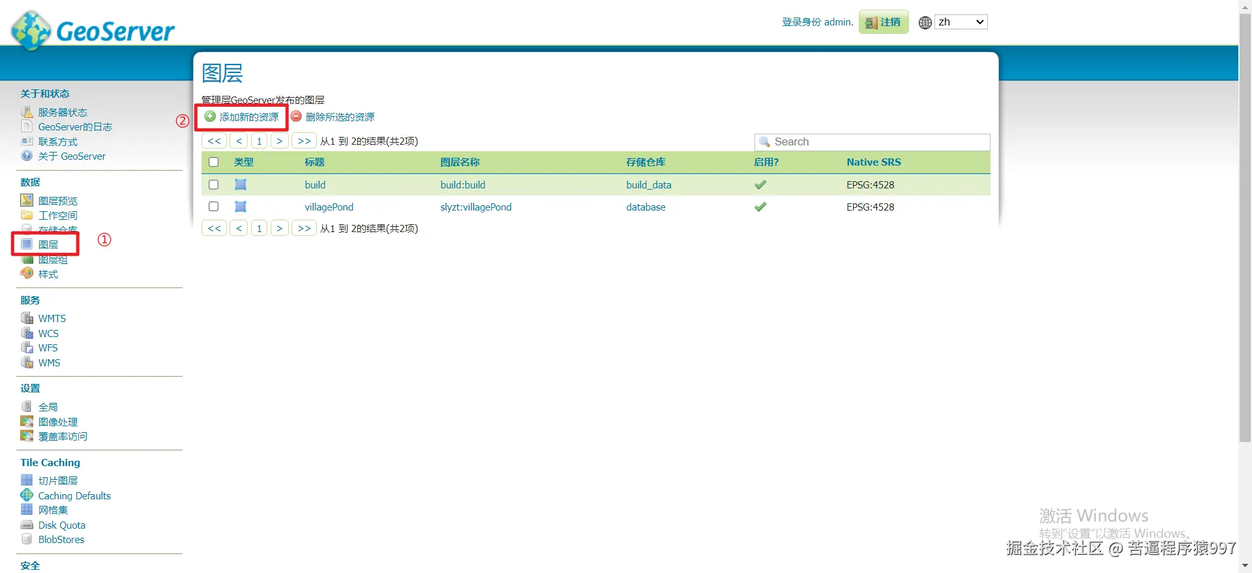
Task: Click 工作空间 folder icon
Action: point(27,215)
